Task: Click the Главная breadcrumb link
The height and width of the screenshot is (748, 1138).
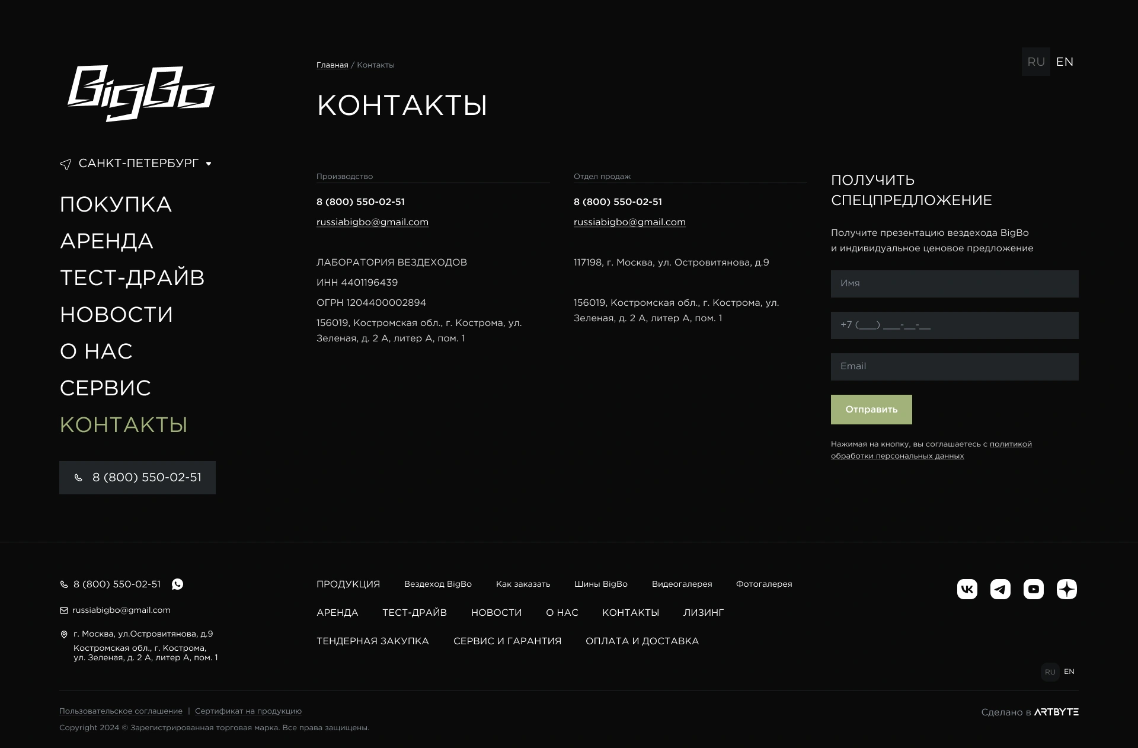Action: click(332, 65)
